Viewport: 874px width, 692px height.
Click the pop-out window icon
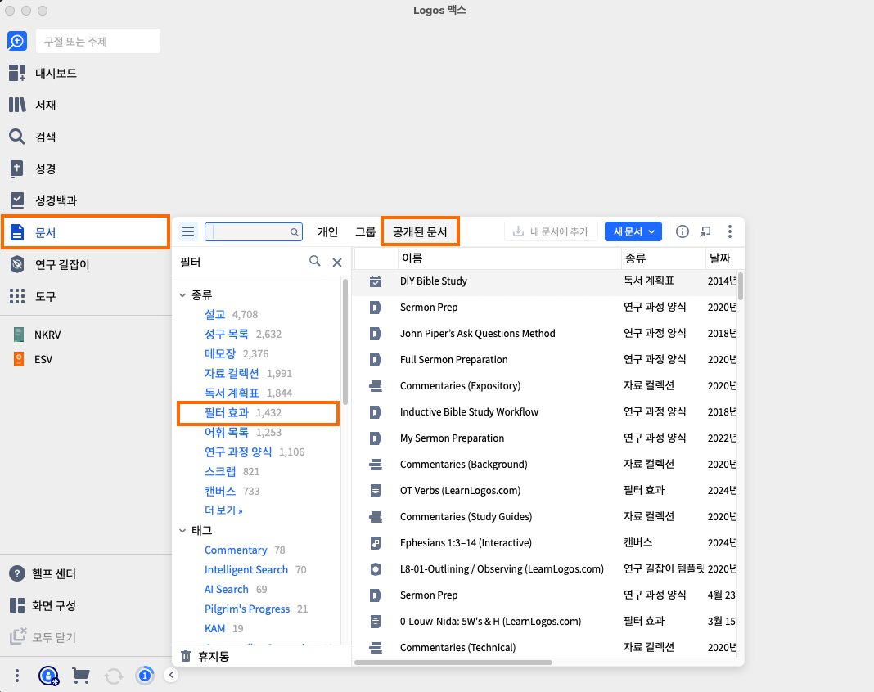(705, 231)
